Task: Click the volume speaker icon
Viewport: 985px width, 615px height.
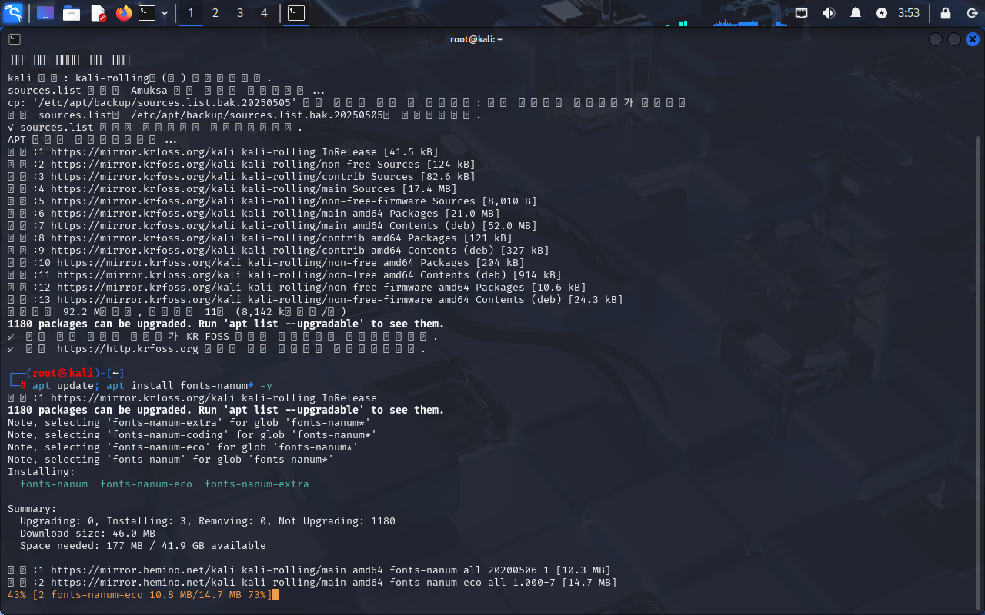Action: (x=828, y=13)
